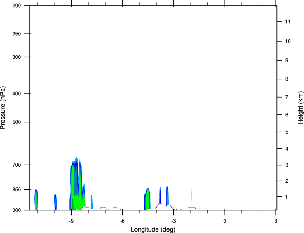
Task: Click the Longitude (deg) axis title
Action: (x=153, y=229)
